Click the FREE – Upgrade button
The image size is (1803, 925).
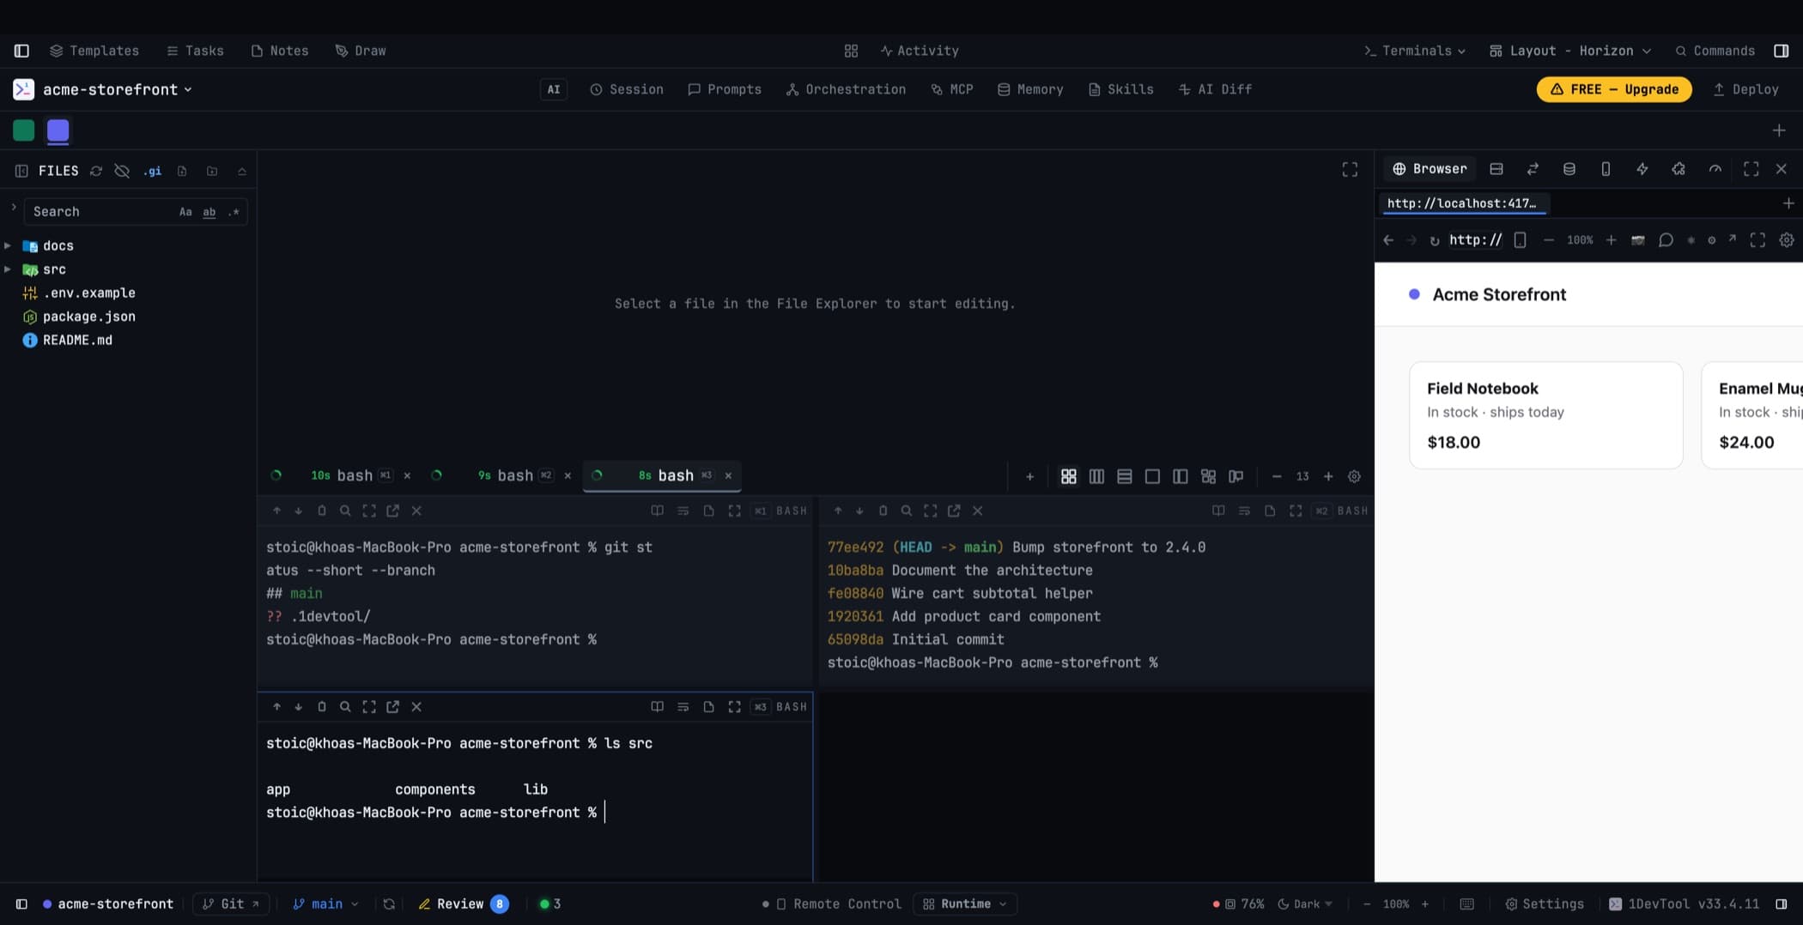[1614, 89]
